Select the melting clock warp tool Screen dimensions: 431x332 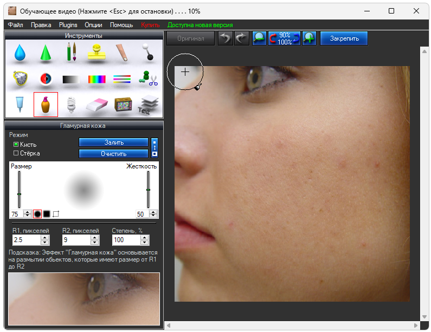pos(20,79)
